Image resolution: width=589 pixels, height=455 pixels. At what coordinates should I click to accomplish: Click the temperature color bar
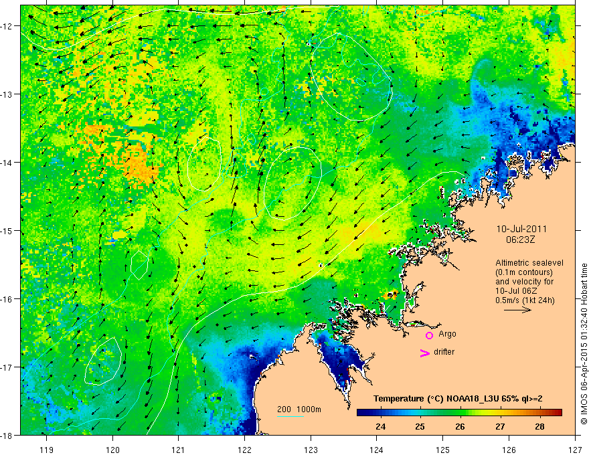(459, 413)
